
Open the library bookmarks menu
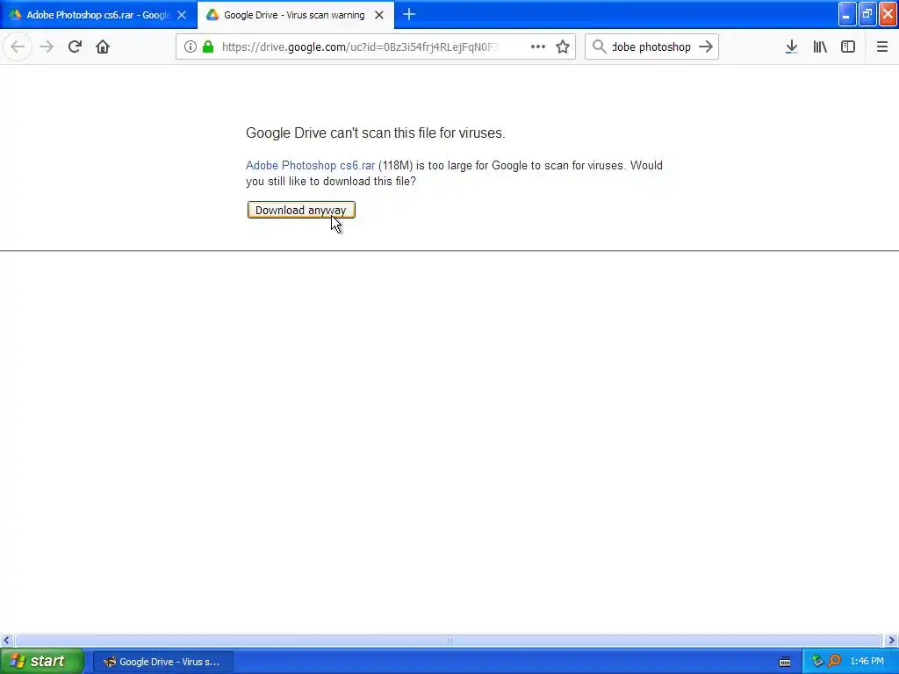[x=820, y=47]
